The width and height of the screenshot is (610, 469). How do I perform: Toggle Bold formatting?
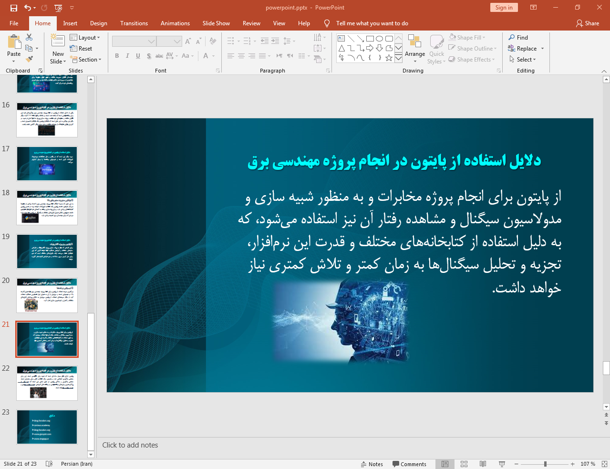point(117,56)
